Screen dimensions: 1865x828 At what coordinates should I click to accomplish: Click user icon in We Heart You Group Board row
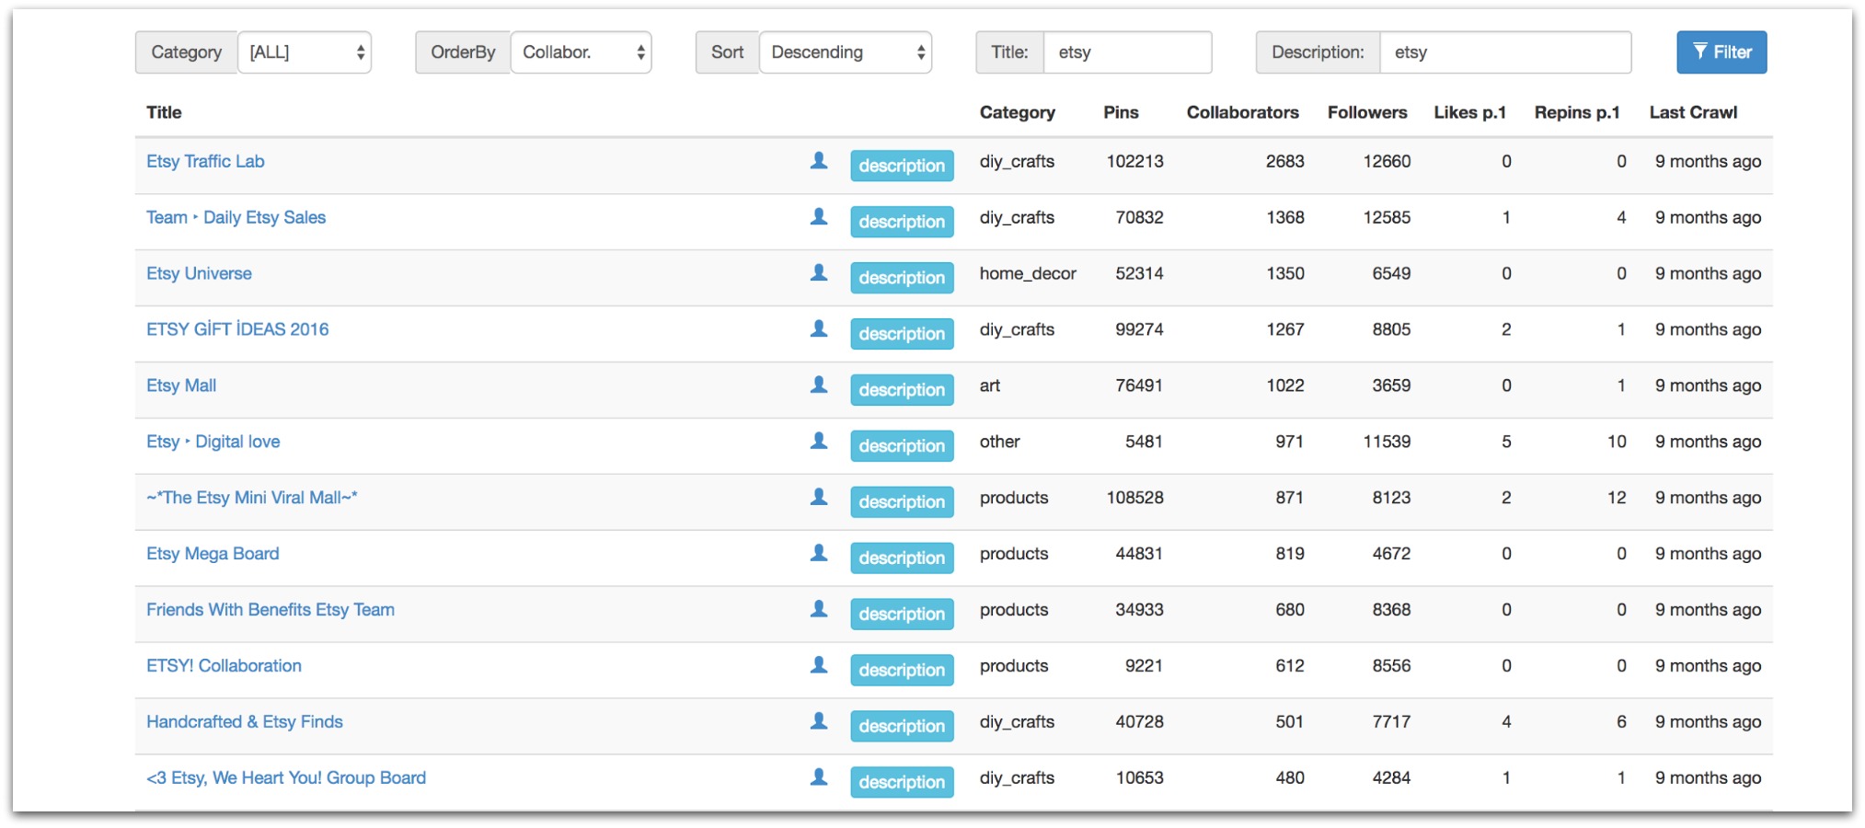point(818,778)
